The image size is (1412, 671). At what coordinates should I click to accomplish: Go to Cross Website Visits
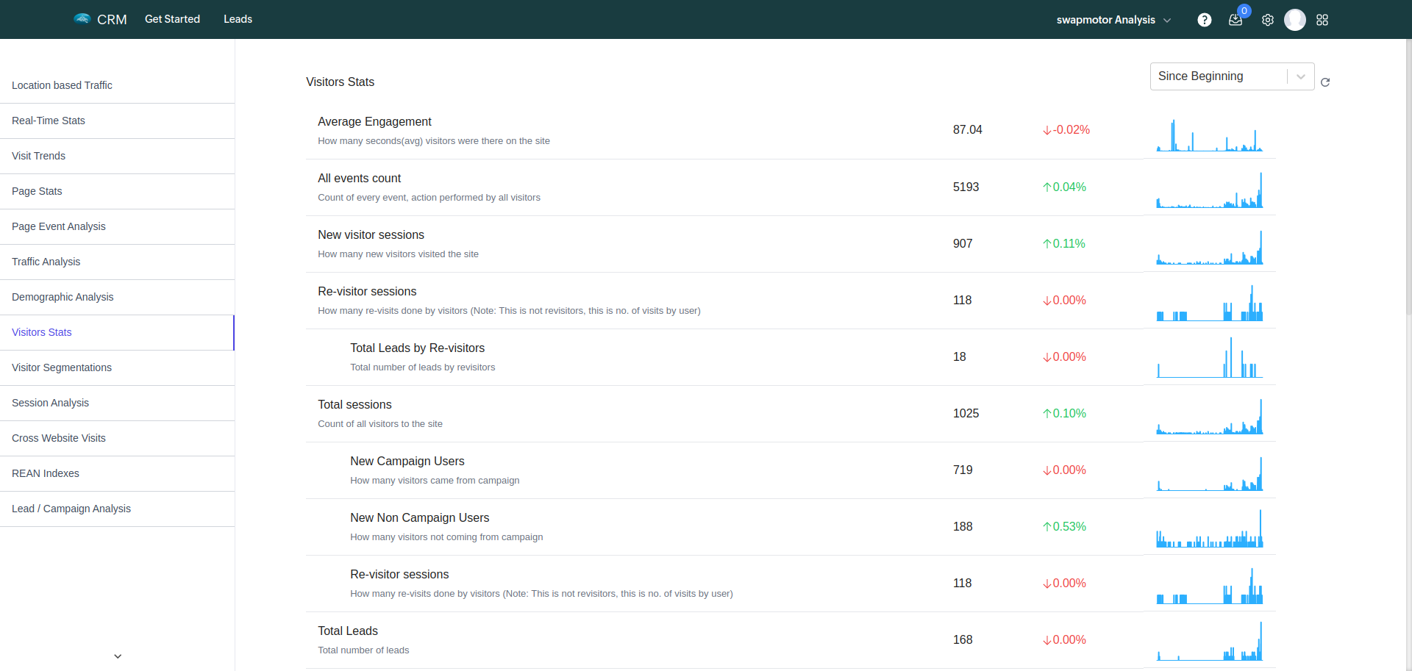pos(118,438)
